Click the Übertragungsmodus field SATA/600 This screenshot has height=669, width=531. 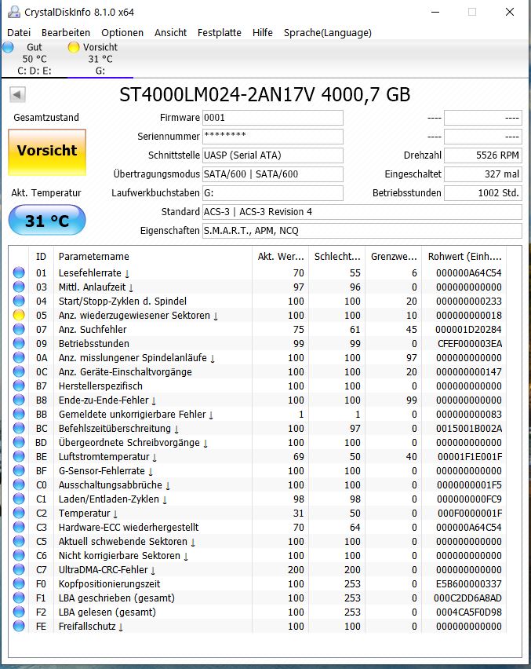click(273, 174)
